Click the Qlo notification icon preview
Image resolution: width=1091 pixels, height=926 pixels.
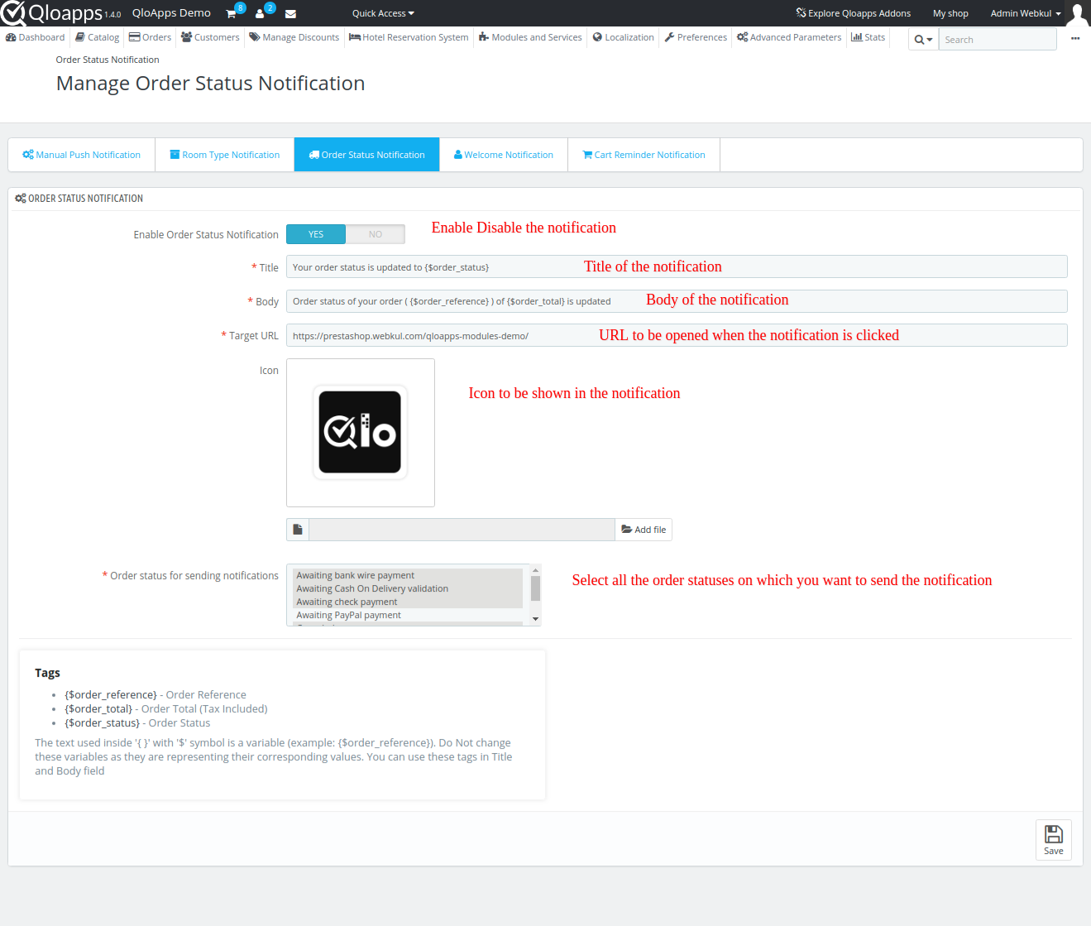point(360,432)
